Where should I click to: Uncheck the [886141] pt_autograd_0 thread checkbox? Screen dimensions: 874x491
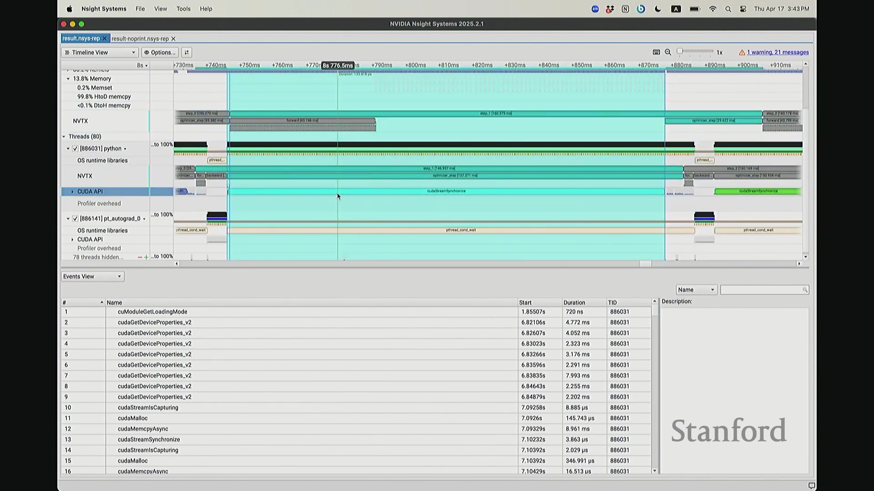pos(76,219)
